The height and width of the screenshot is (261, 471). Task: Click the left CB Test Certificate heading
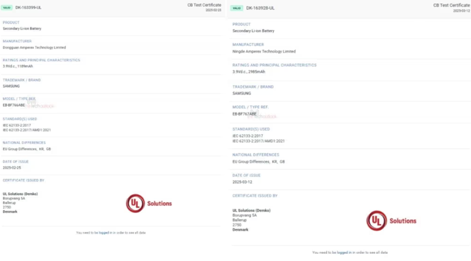click(204, 5)
